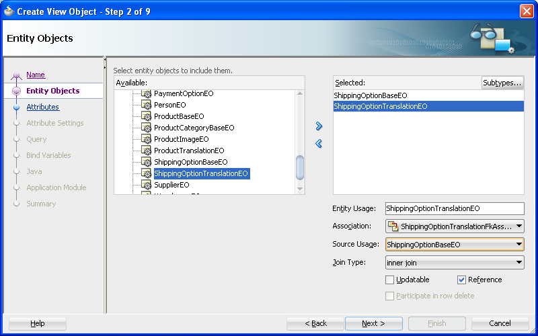Click the Bind Variables step
Screen dimensions: 538x336
[x=48, y=155]
